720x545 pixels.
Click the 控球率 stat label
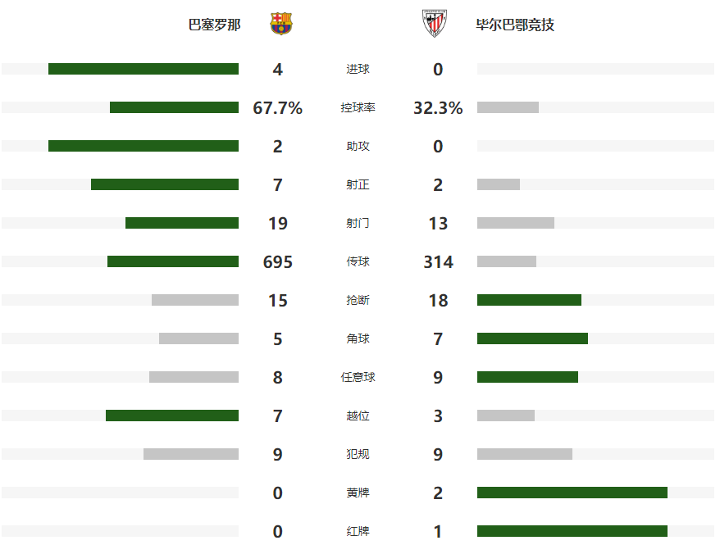click(358, 108)
